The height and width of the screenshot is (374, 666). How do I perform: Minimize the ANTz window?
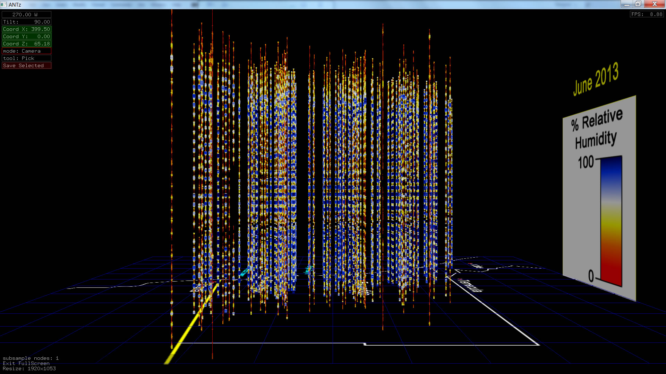click(626, 4)
